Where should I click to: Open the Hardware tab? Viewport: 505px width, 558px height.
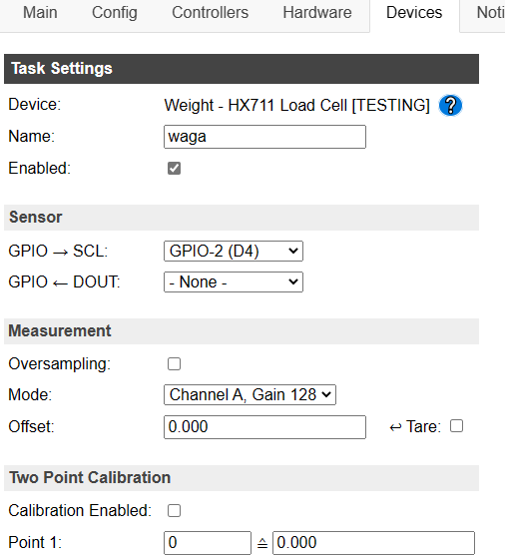tap(317, 13)
